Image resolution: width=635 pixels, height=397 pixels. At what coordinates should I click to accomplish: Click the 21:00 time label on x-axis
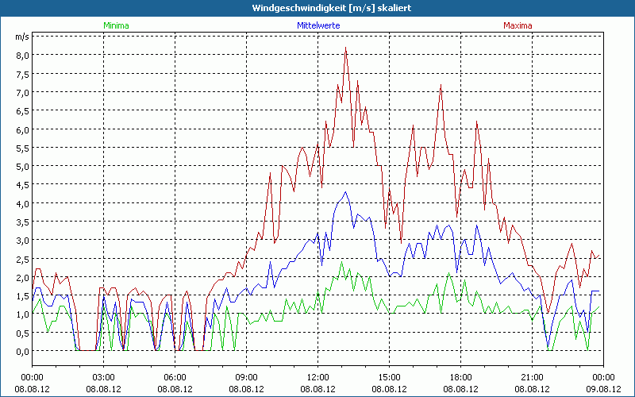pyautogui.click(x=532, y=378)
